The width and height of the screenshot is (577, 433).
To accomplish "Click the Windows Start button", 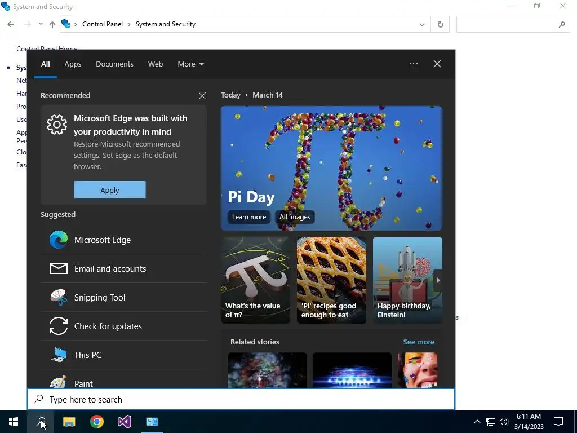I will coord(14,422).
